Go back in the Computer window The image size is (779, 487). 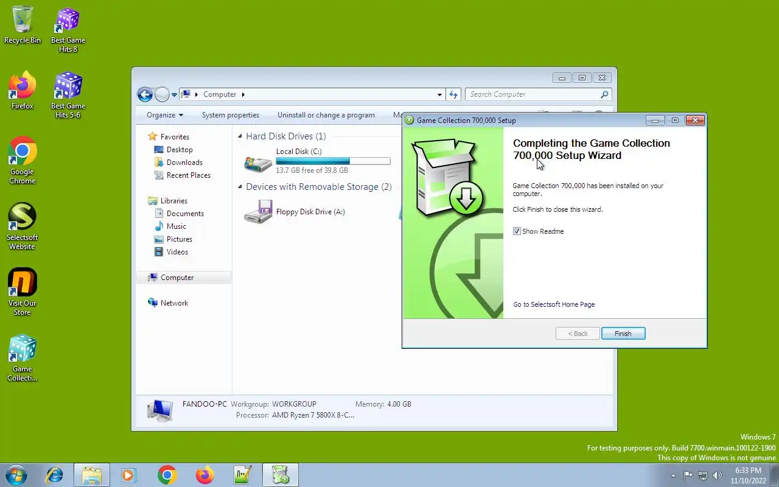(145, 94)
